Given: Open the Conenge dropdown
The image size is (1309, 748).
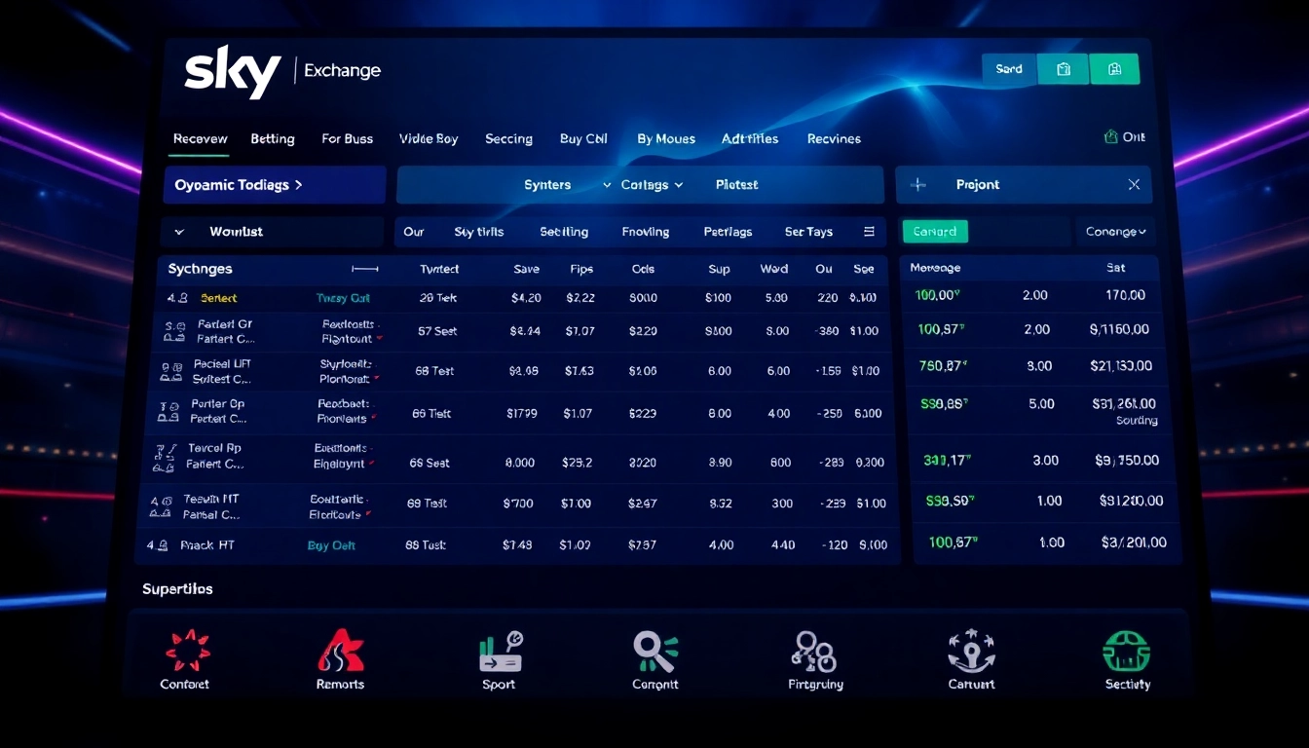Looking at the screenshot, I should pos(1115,232).
